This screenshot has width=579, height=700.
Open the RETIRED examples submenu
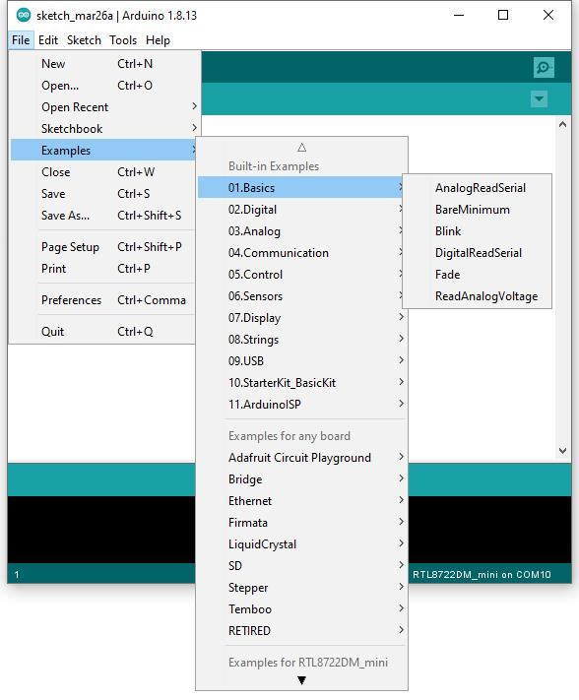point(301,630)
